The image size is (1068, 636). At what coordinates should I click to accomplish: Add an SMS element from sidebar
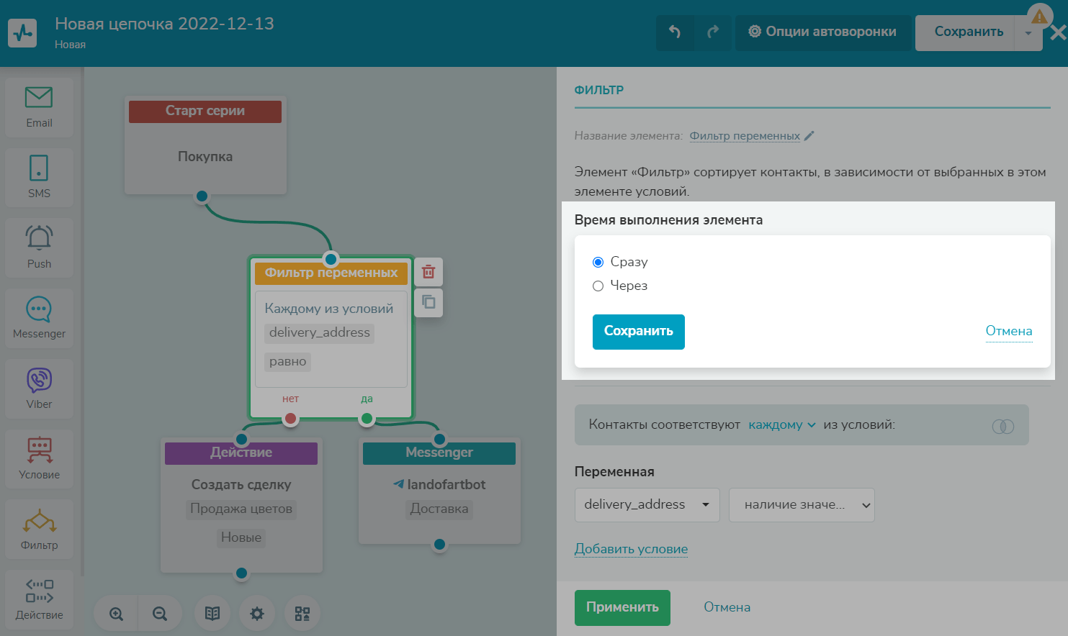click(x=39, y=177)
